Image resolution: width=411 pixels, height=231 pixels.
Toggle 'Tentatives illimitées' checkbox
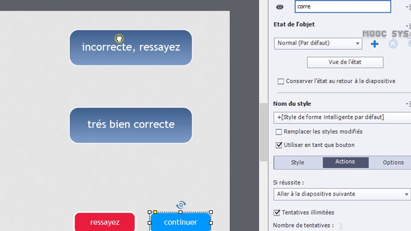[x=276, y=213]
